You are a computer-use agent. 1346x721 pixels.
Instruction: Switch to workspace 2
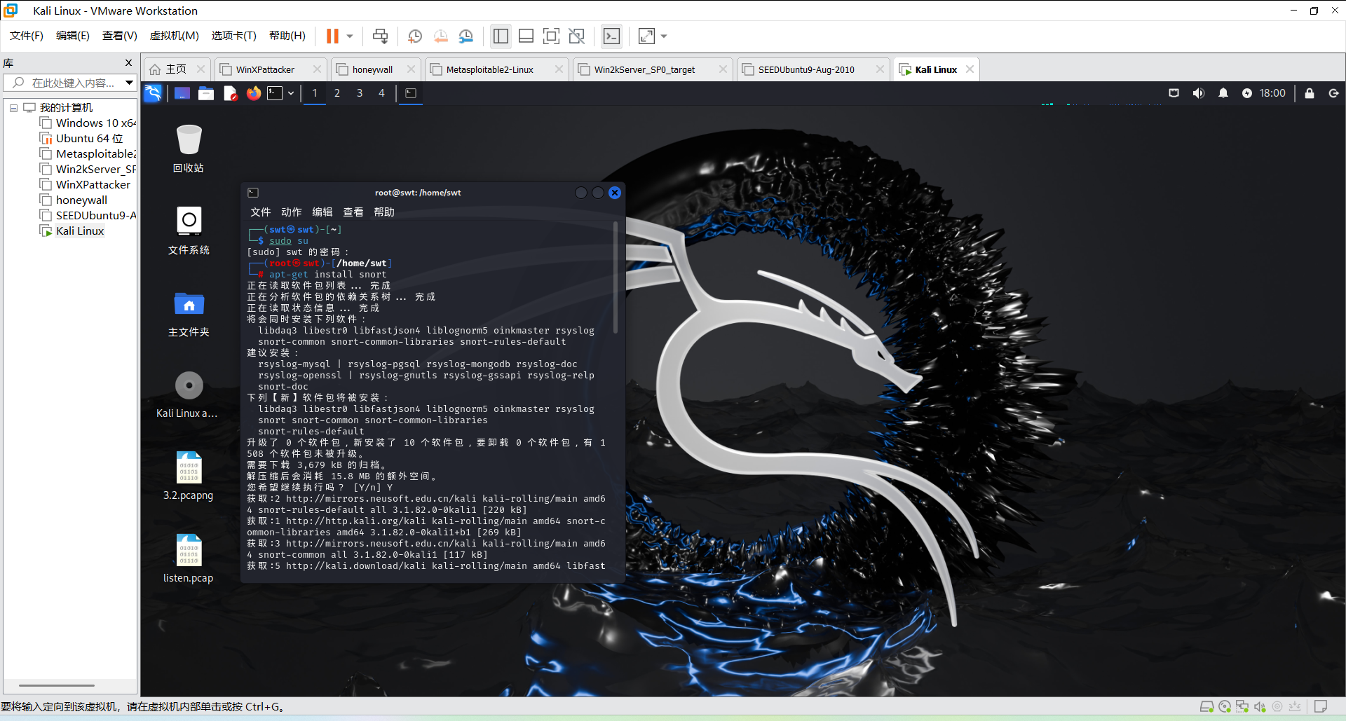(x=337, y=93)
